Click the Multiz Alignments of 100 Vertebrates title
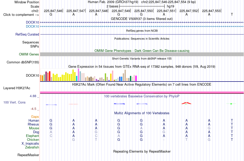244x161 pixels. tap(142, 113)
